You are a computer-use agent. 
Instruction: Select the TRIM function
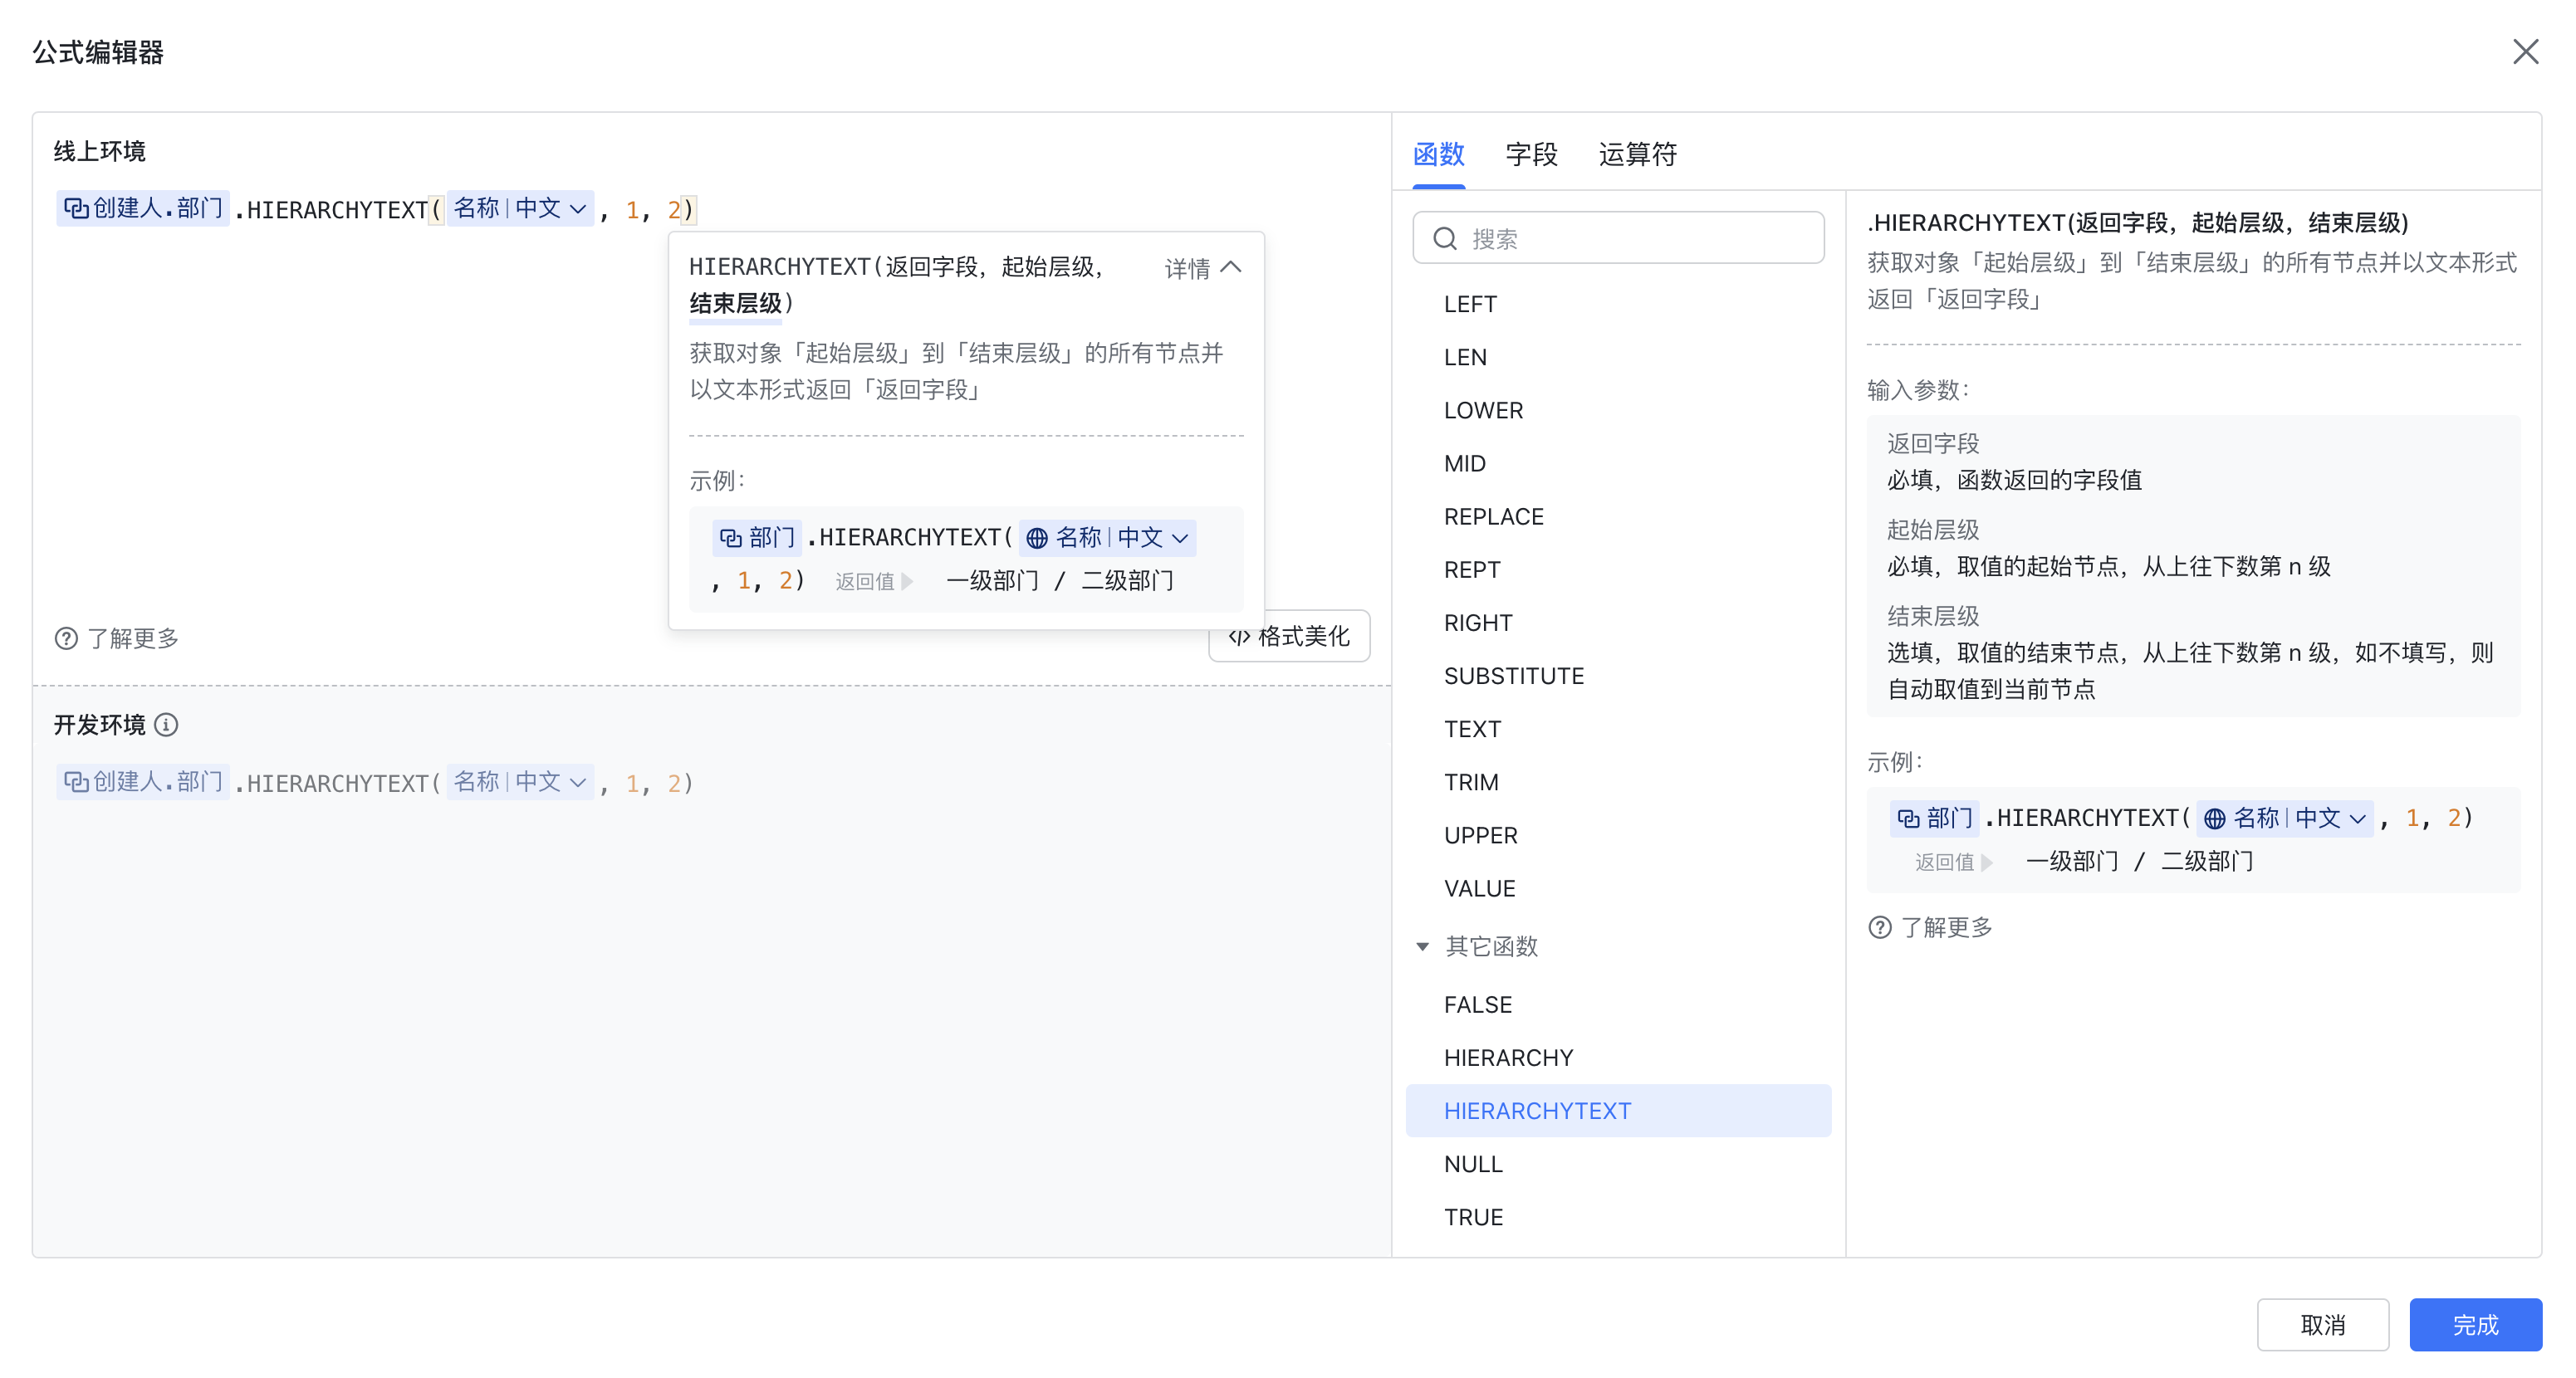click(x=1618, y=781)
